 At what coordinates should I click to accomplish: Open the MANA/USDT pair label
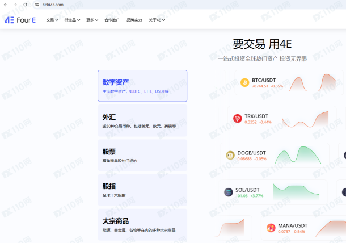(293, 225)
